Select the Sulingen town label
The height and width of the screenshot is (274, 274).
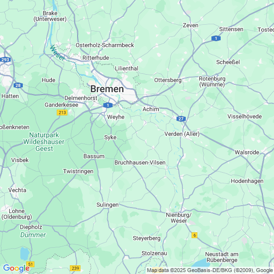pyautogui.click(x=108, y=205)
